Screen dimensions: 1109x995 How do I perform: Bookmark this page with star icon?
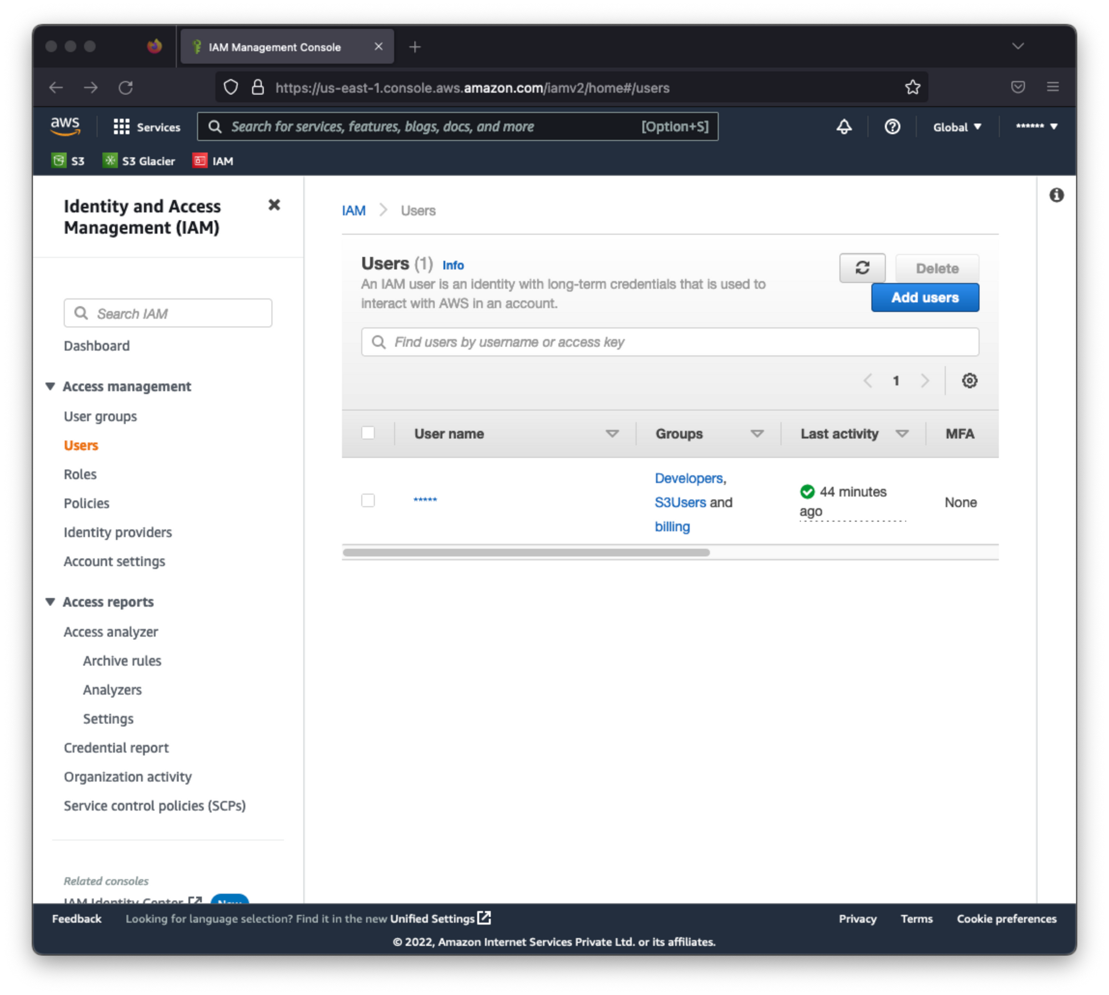click(x=912, y=87)
